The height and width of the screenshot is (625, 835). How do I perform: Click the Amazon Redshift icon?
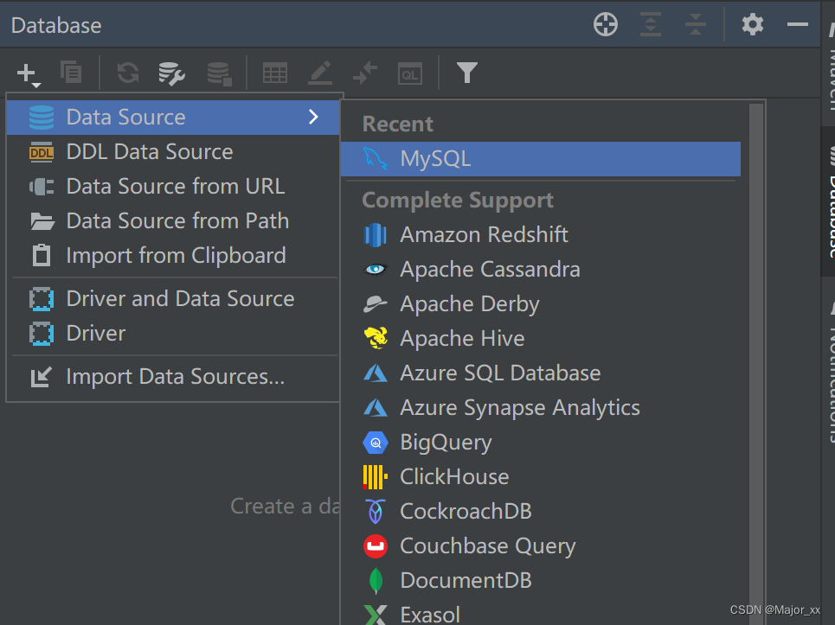tap(375, 234)
